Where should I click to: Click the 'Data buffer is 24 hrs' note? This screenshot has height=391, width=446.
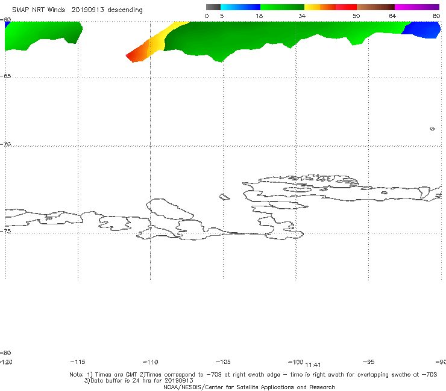[139, 381]
